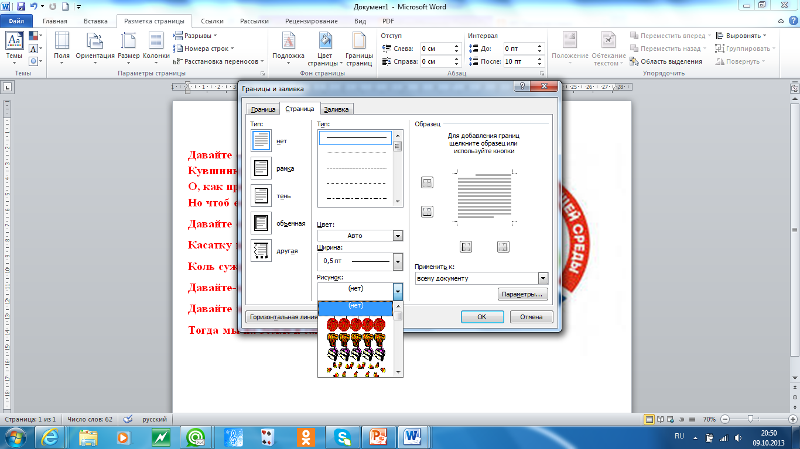Pick the cake slices border art
This screenshot has height=449, width=800.
pyautogui.click(x=355, y=354)
